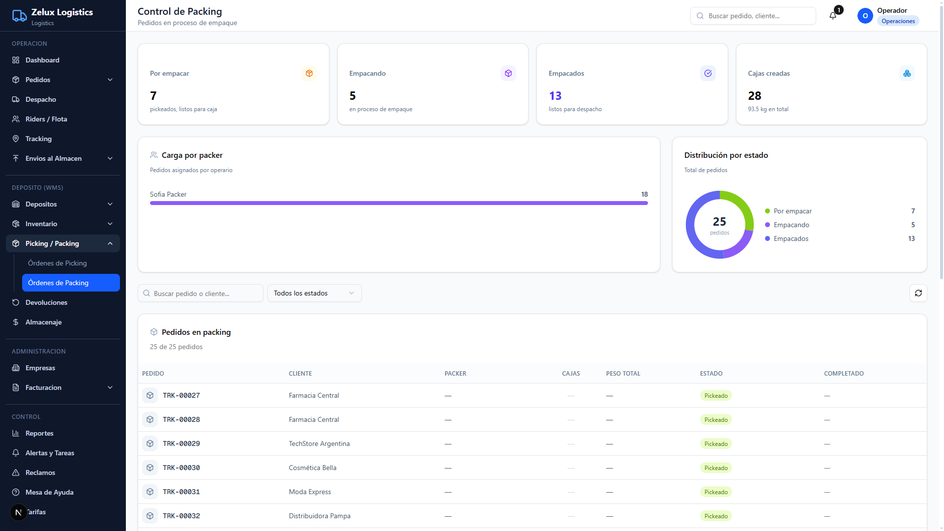
Task: Expand the Pedidos sidebar menu
Action: click(x=63, y=80)
